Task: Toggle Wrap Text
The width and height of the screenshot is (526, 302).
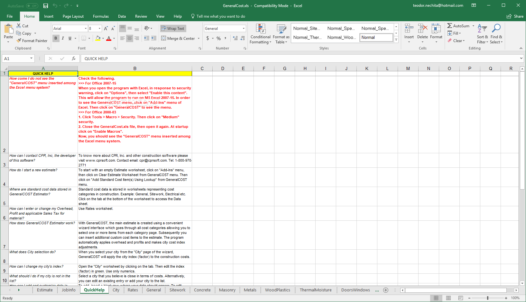Action: [173, 28]
